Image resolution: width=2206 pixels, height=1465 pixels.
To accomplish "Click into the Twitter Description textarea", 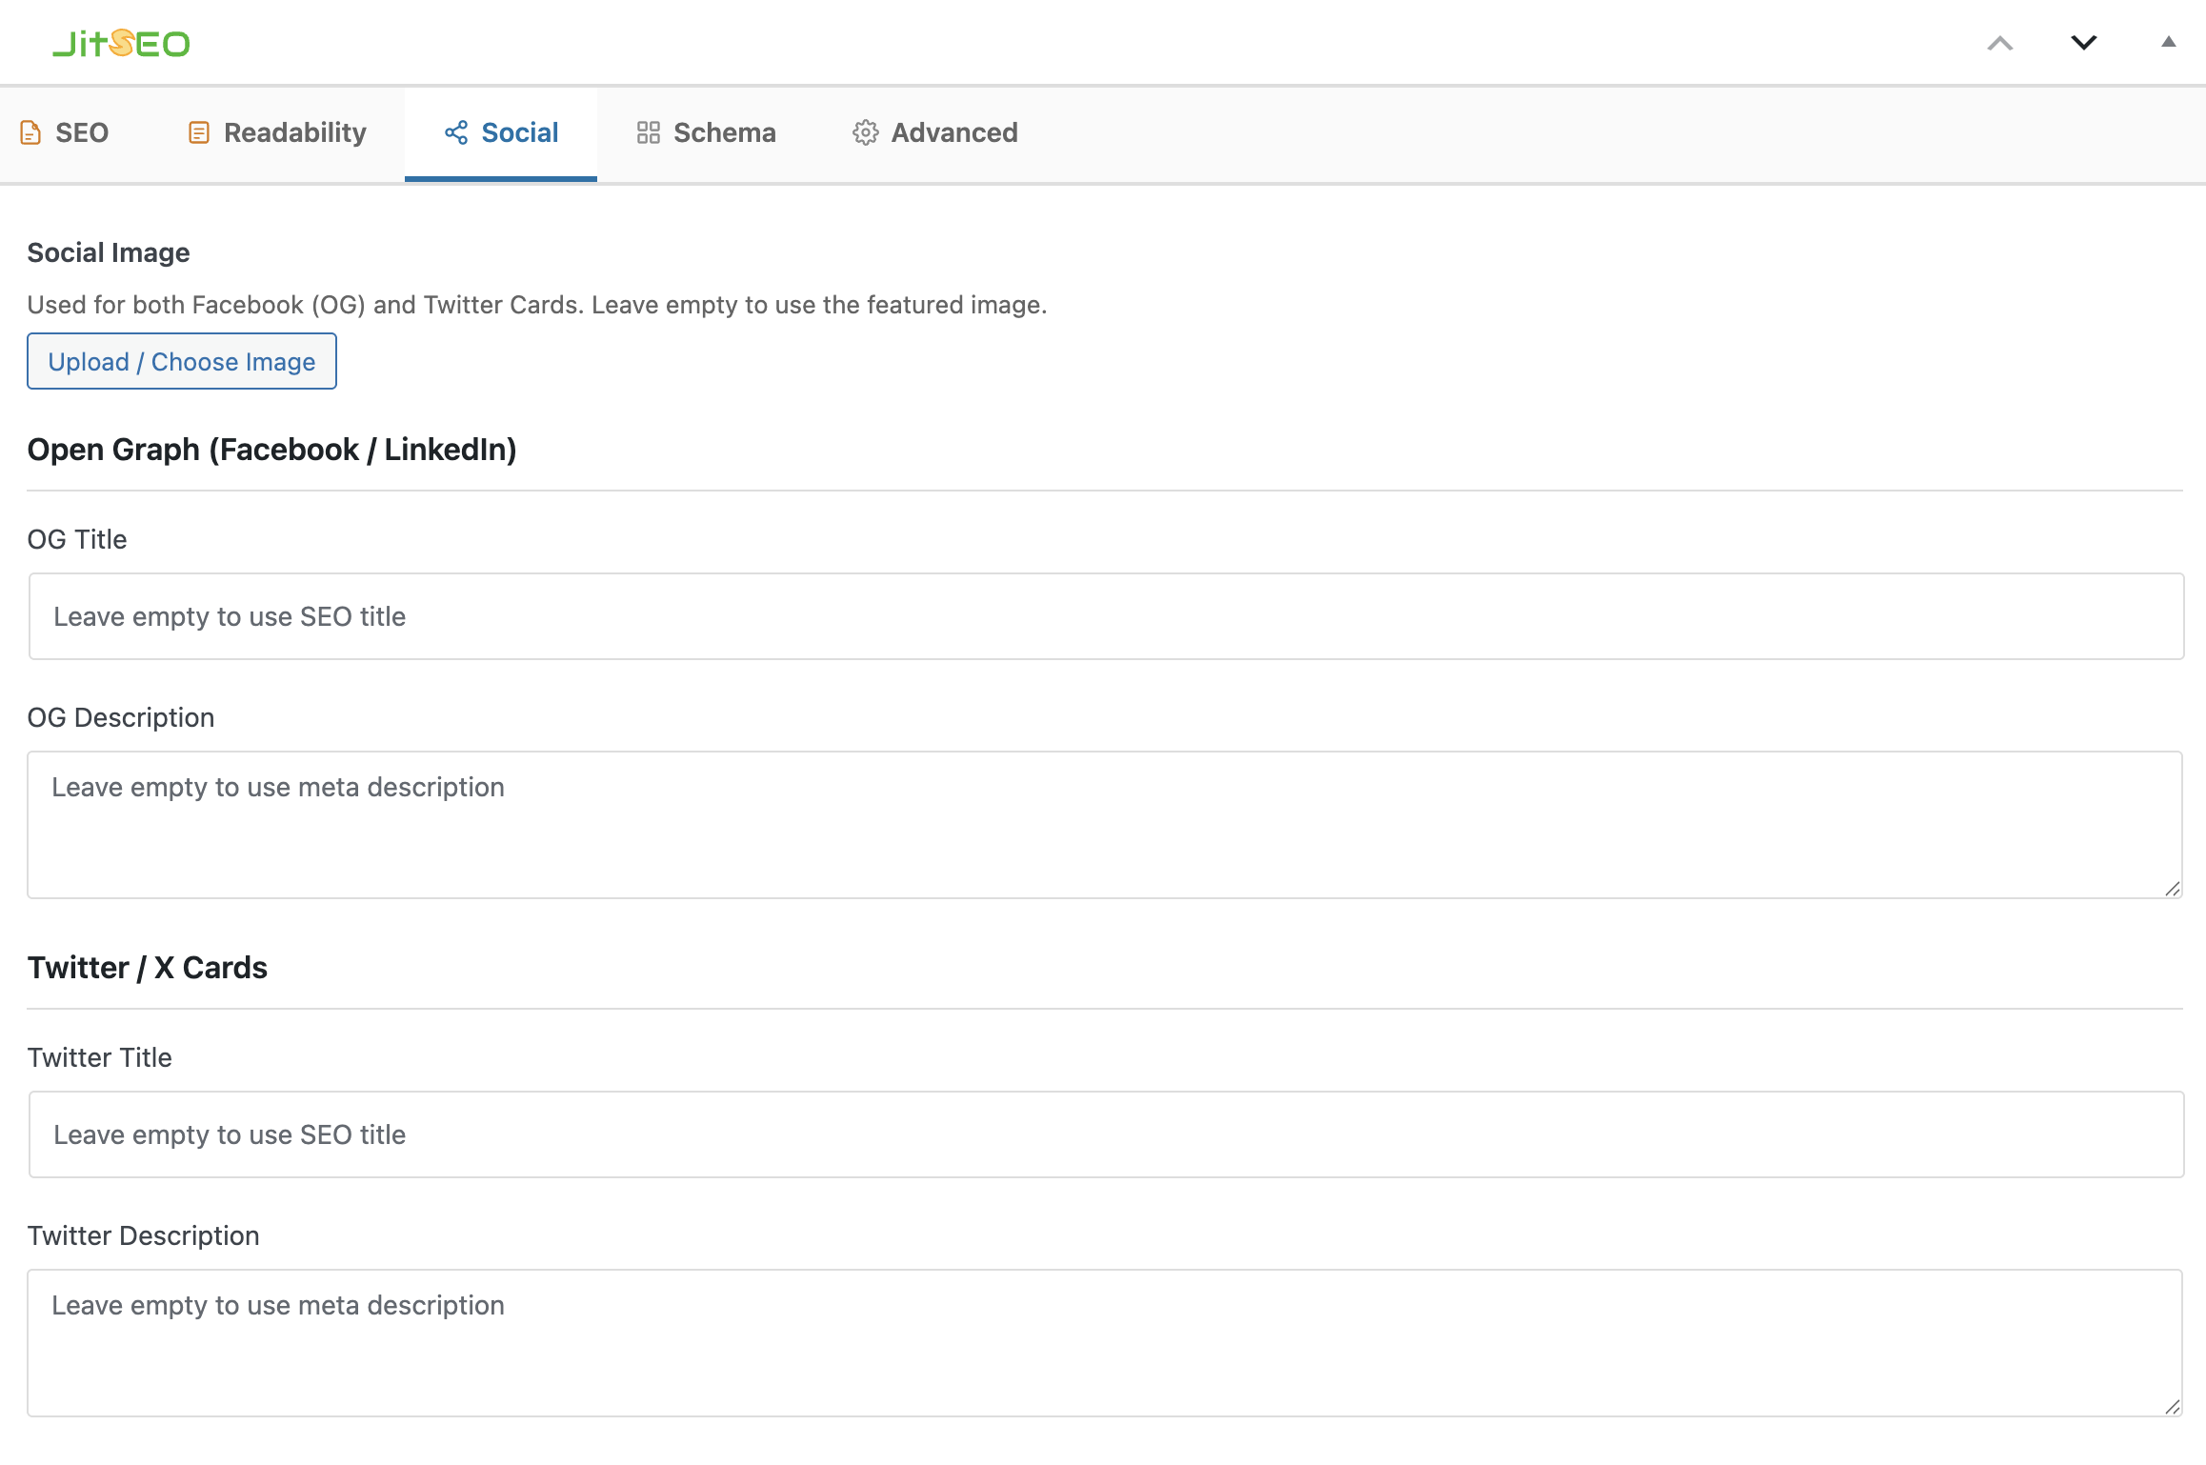I will click(x=1105, y=1343).
